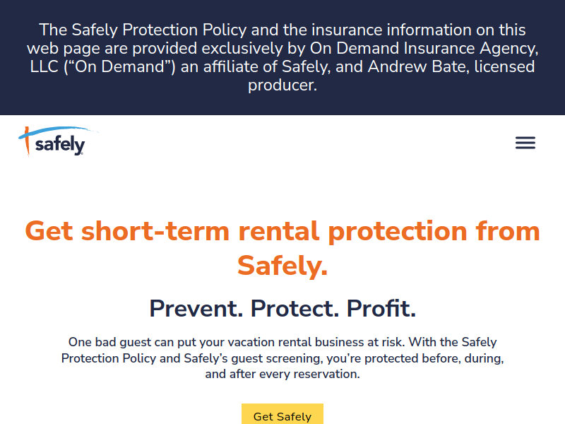Click "LLC (“On Demand”)" in the banner

click(102, 66)
